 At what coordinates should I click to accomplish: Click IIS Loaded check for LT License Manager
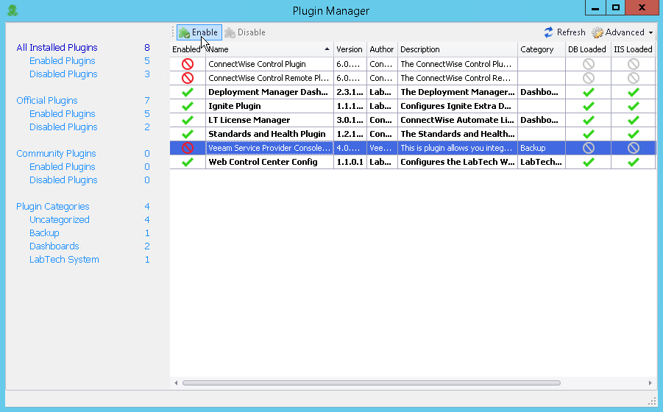click(x=634, y=120)
